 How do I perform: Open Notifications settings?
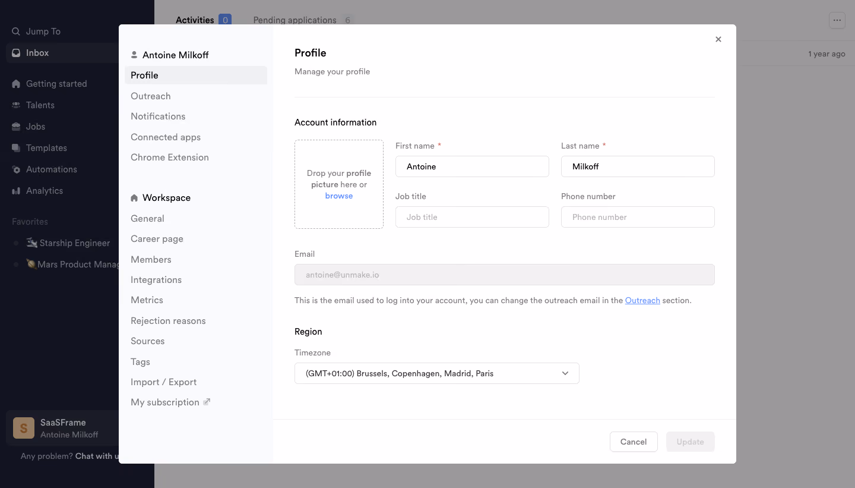click(196, 117)
